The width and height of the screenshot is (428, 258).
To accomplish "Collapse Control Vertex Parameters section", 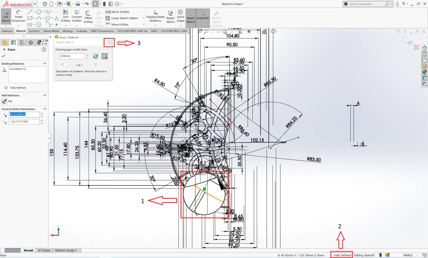I will 45,109.
